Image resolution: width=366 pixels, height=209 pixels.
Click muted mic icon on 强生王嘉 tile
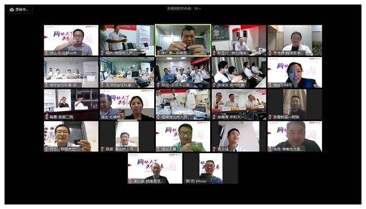click(159, 149)
